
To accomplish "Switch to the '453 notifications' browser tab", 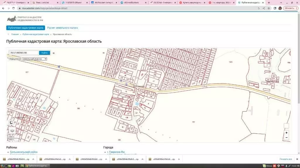I will [x=131, y=3].
